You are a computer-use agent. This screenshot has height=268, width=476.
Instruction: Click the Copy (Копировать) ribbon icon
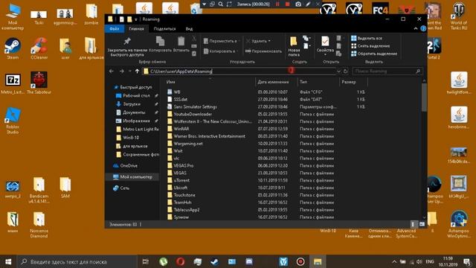tap(160, 42)
